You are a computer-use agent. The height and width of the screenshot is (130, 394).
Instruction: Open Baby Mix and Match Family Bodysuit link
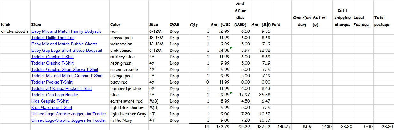tap(66, 31)
